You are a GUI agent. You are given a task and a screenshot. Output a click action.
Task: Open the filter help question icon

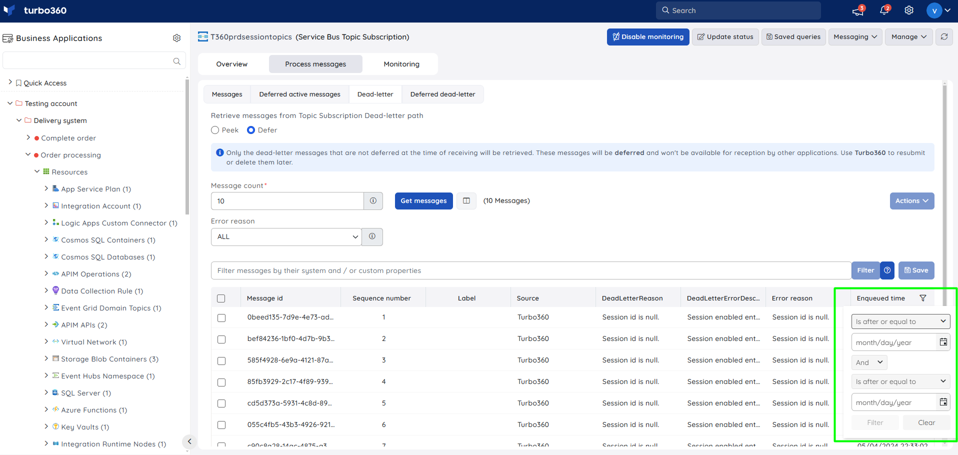point(887,270)
